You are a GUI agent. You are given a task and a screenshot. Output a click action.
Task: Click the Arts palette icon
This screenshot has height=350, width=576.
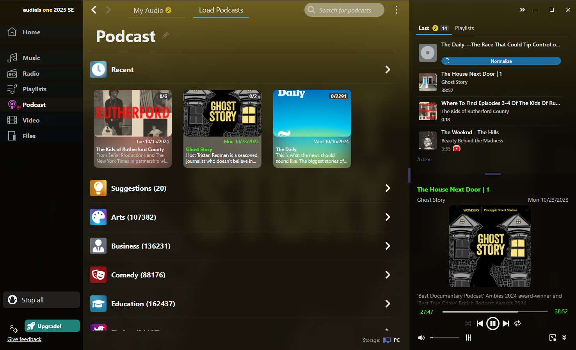point(98,217)
